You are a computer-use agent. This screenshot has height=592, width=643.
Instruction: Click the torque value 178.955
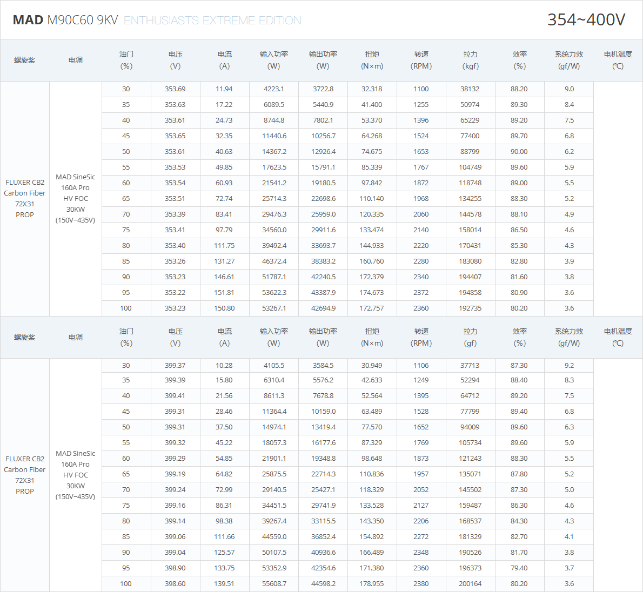coord(372,584)
